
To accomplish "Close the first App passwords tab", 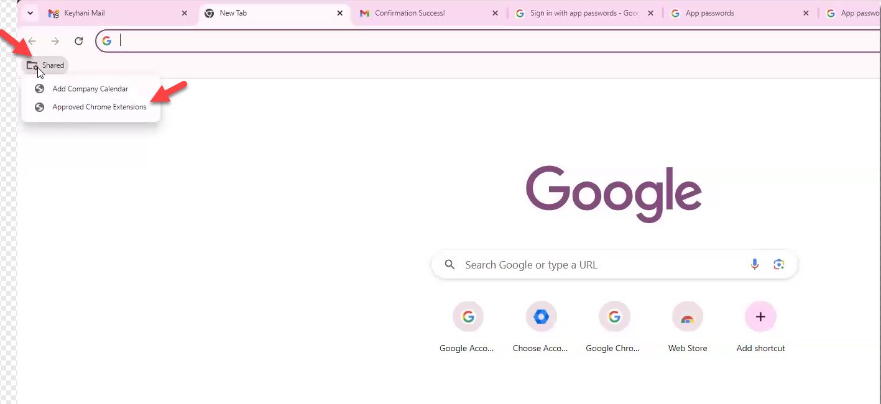I will point(806,13).
